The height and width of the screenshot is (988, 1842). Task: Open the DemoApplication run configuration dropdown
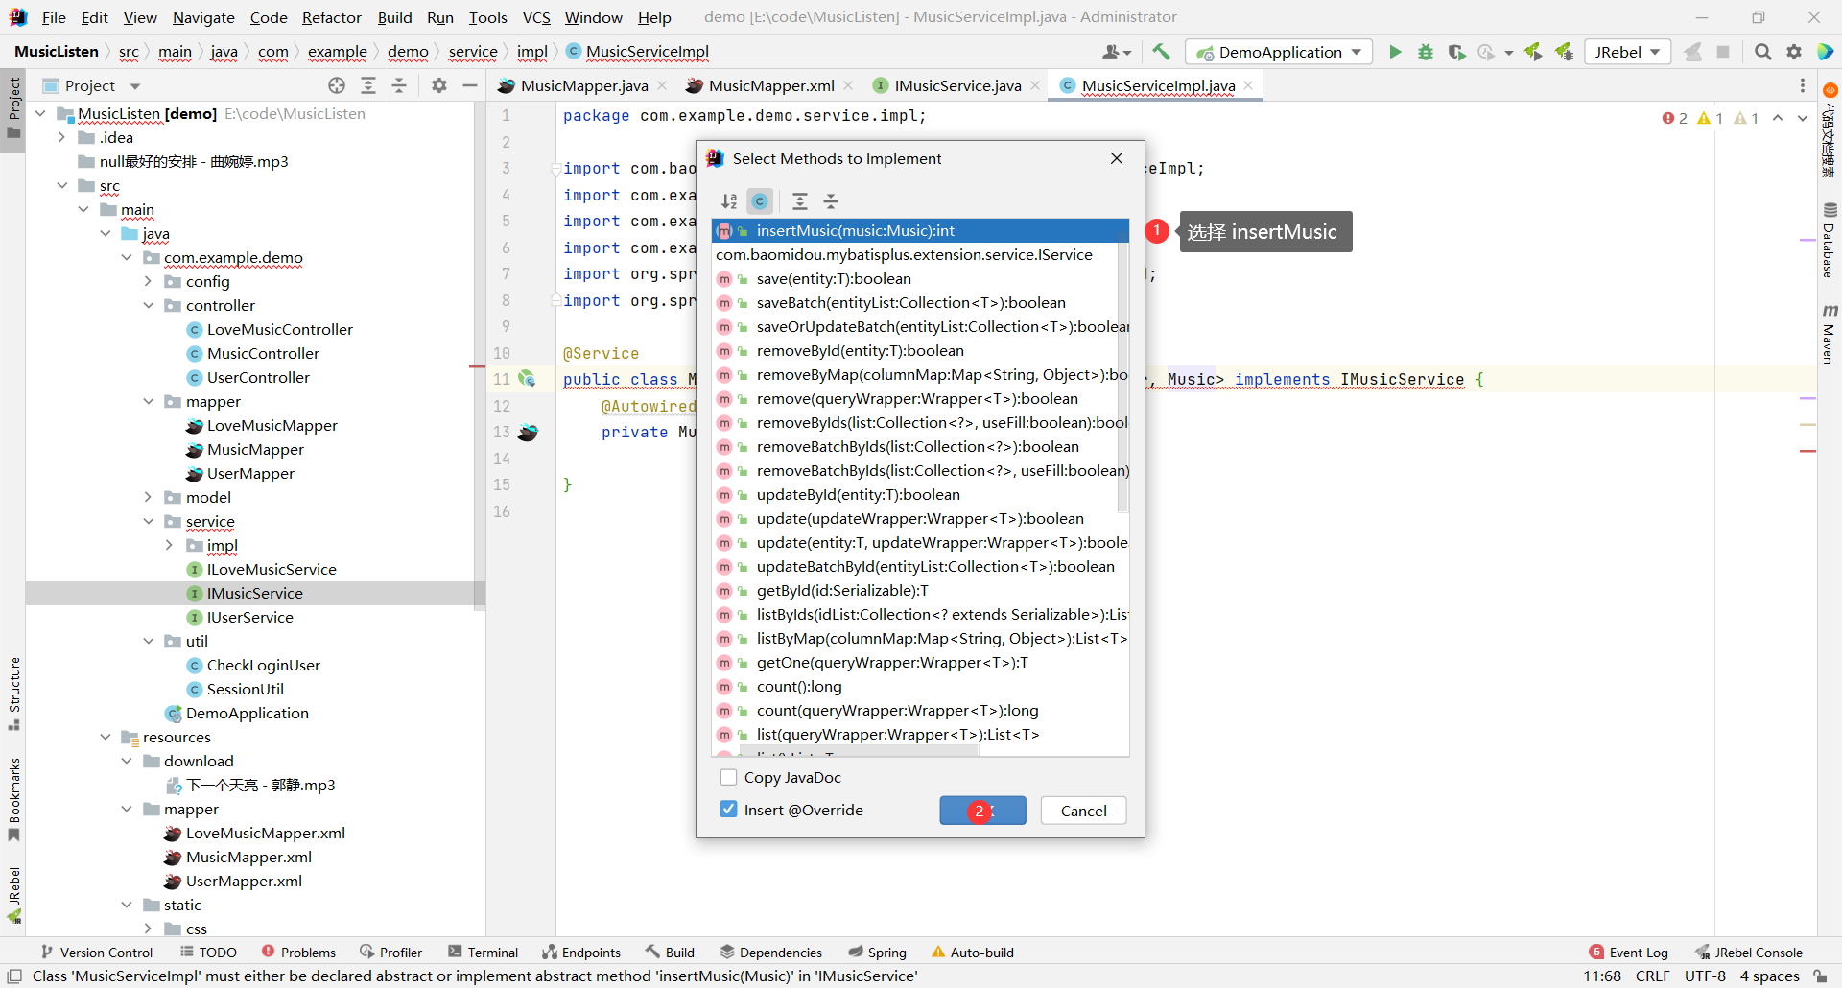coord(1279,52)
